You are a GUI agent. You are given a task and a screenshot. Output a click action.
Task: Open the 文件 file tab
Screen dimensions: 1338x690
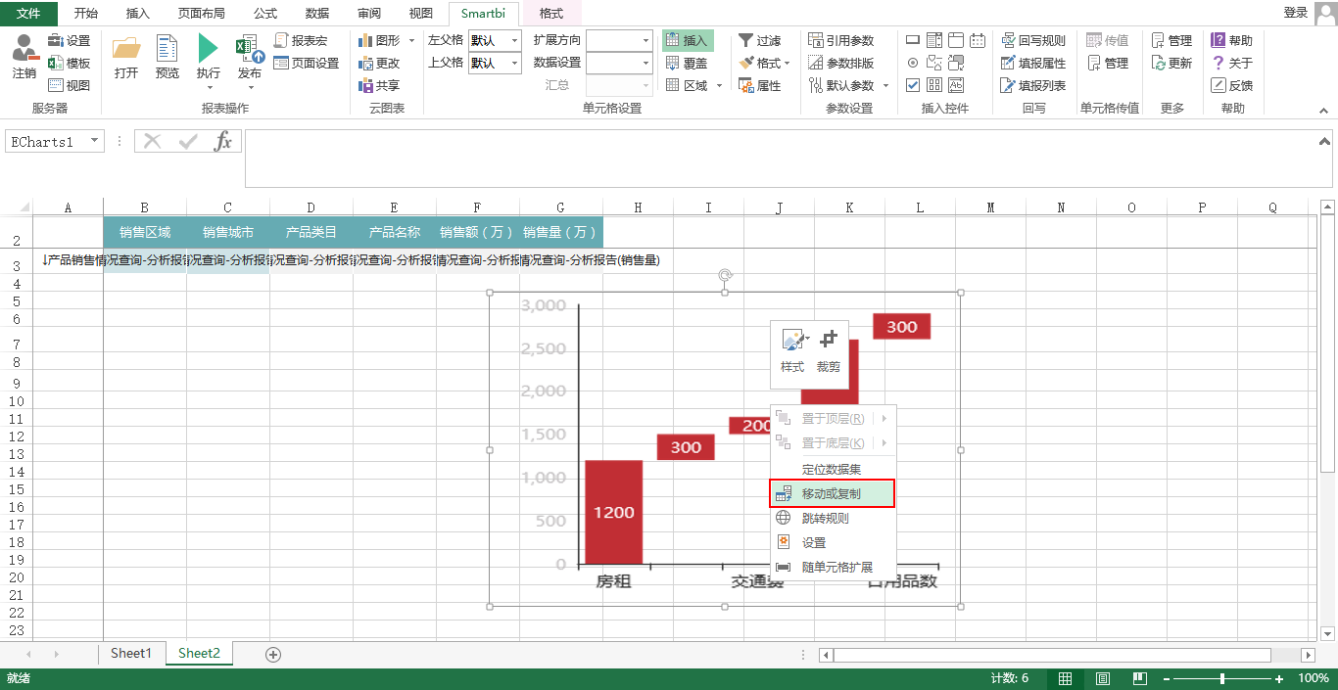pyautogui.click(x=29, y=13)
